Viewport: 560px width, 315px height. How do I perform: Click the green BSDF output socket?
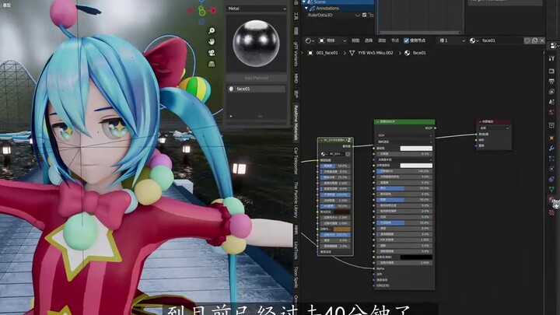coord(435,128)
